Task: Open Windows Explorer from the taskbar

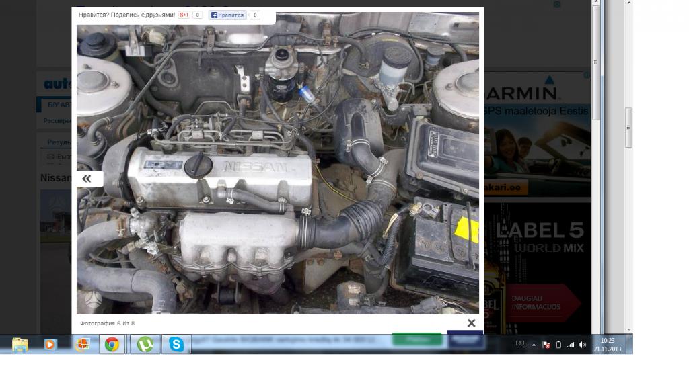Action: tap(20, 345)
